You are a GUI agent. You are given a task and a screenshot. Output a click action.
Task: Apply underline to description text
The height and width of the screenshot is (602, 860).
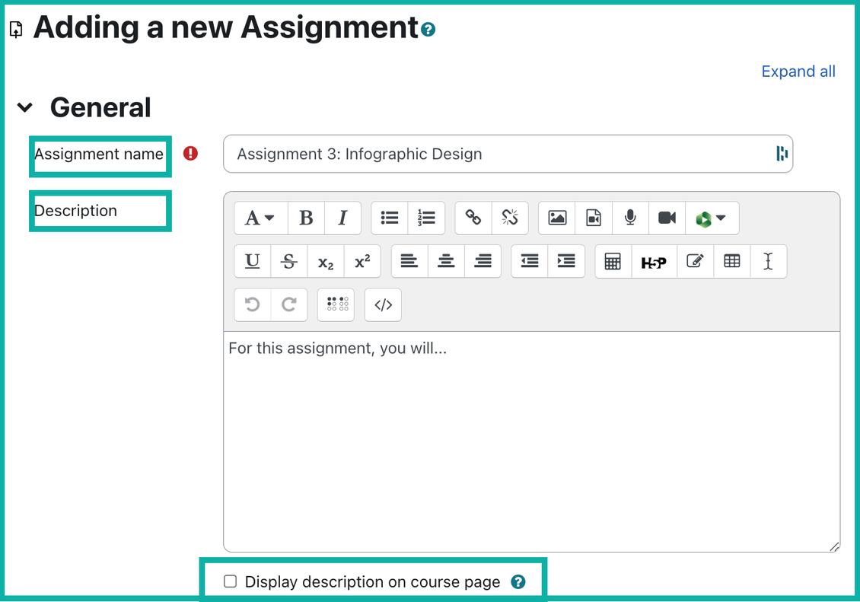[x=252, y=261]
